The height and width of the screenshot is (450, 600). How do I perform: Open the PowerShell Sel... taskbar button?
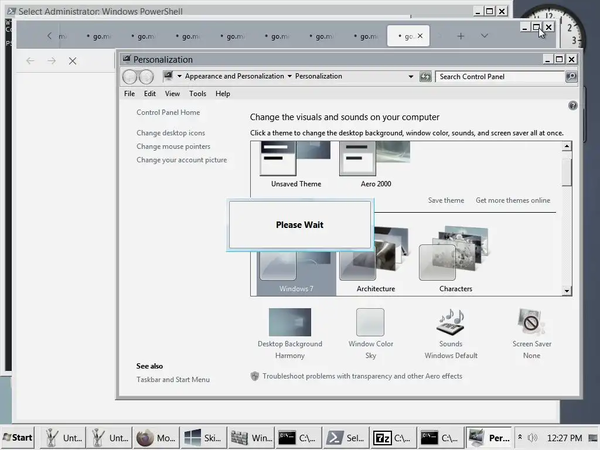(x=346, y=438)
